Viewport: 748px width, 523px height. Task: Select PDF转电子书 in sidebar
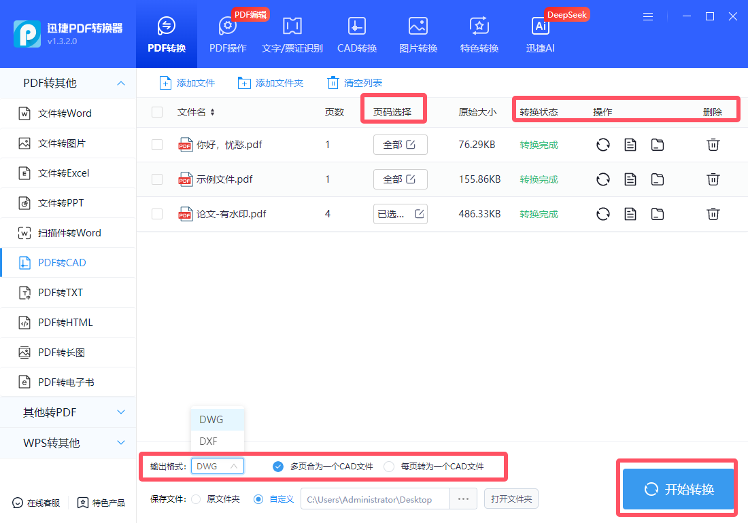click(68, 382)
